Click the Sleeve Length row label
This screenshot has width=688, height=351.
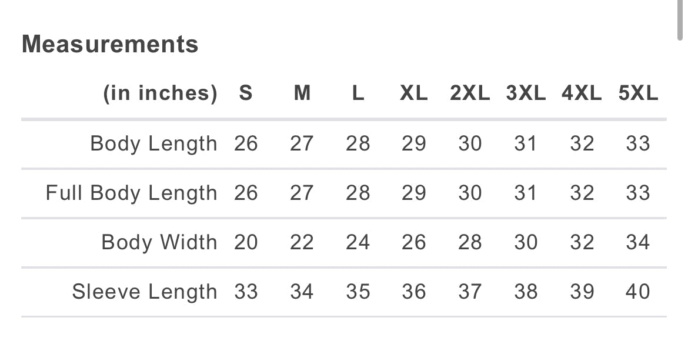click(x=144, y=292)
